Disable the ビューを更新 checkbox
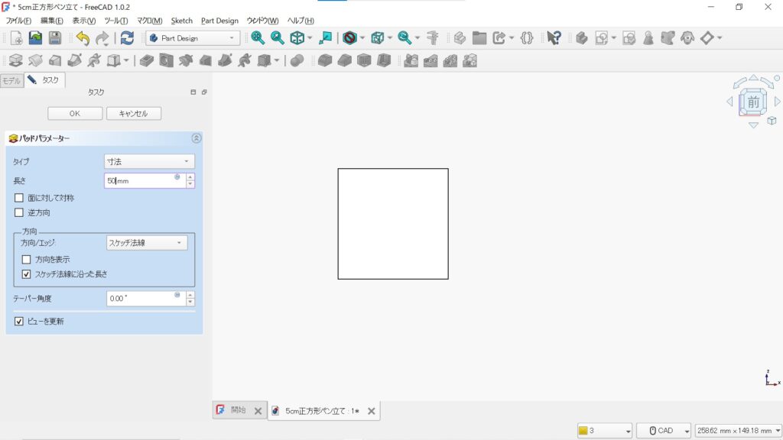The width and height of the screenshot is (783, 440). tap(19, 322)
